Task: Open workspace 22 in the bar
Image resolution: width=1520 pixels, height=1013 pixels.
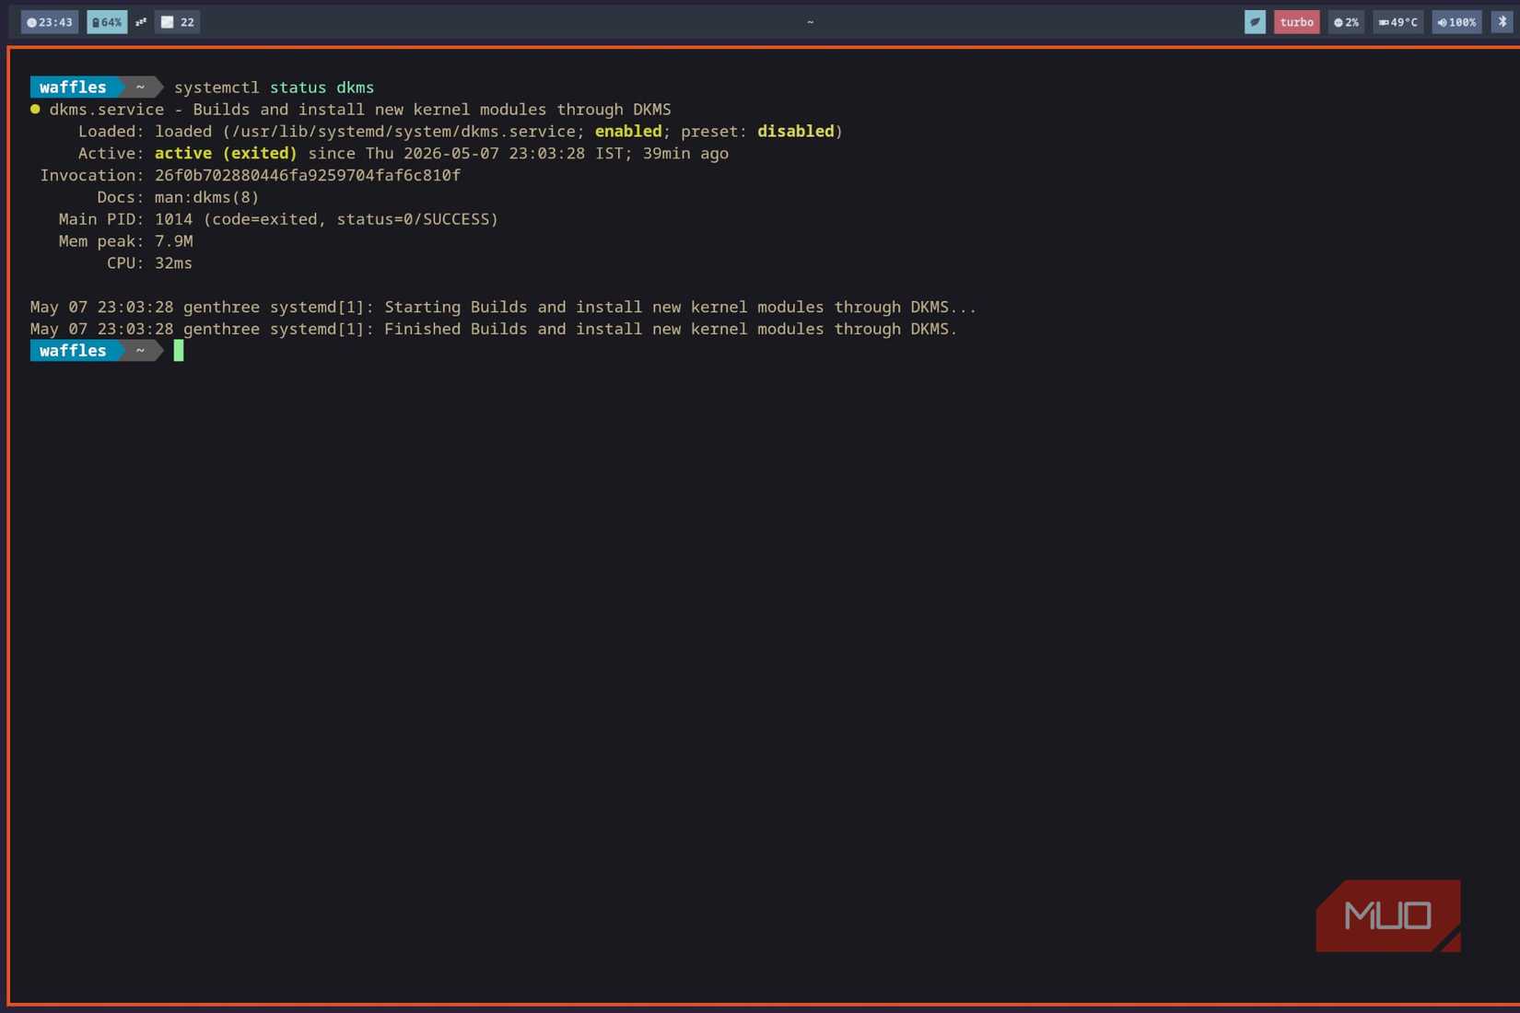Action: coord(177,22)
